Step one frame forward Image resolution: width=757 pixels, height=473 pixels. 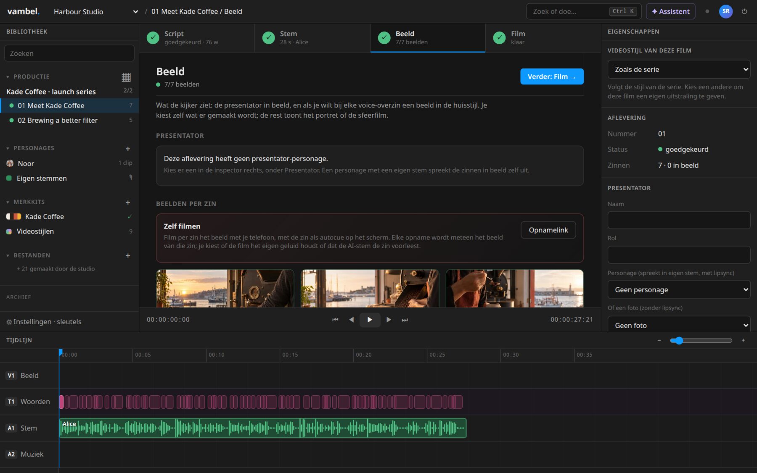(x=389, y=320)
